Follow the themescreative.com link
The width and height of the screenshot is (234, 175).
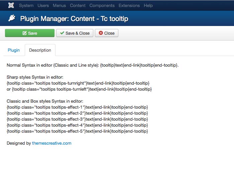(51, 143)
